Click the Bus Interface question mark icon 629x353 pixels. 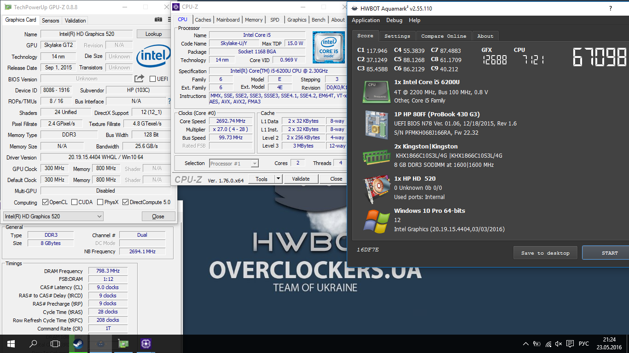(x=169, y=101)
